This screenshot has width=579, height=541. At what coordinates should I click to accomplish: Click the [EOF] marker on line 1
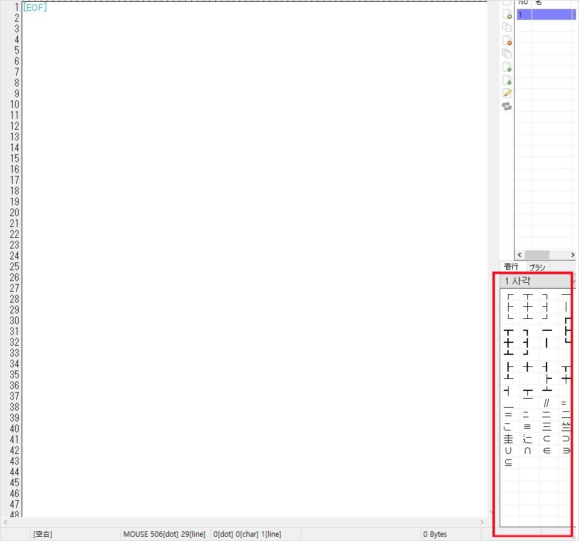(35, 8)
